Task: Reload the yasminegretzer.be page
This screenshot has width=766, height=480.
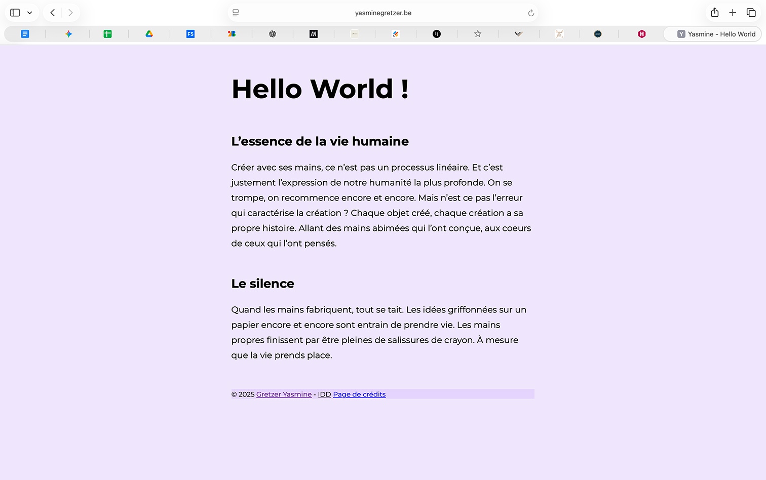Action: click(x=530, y=13)
